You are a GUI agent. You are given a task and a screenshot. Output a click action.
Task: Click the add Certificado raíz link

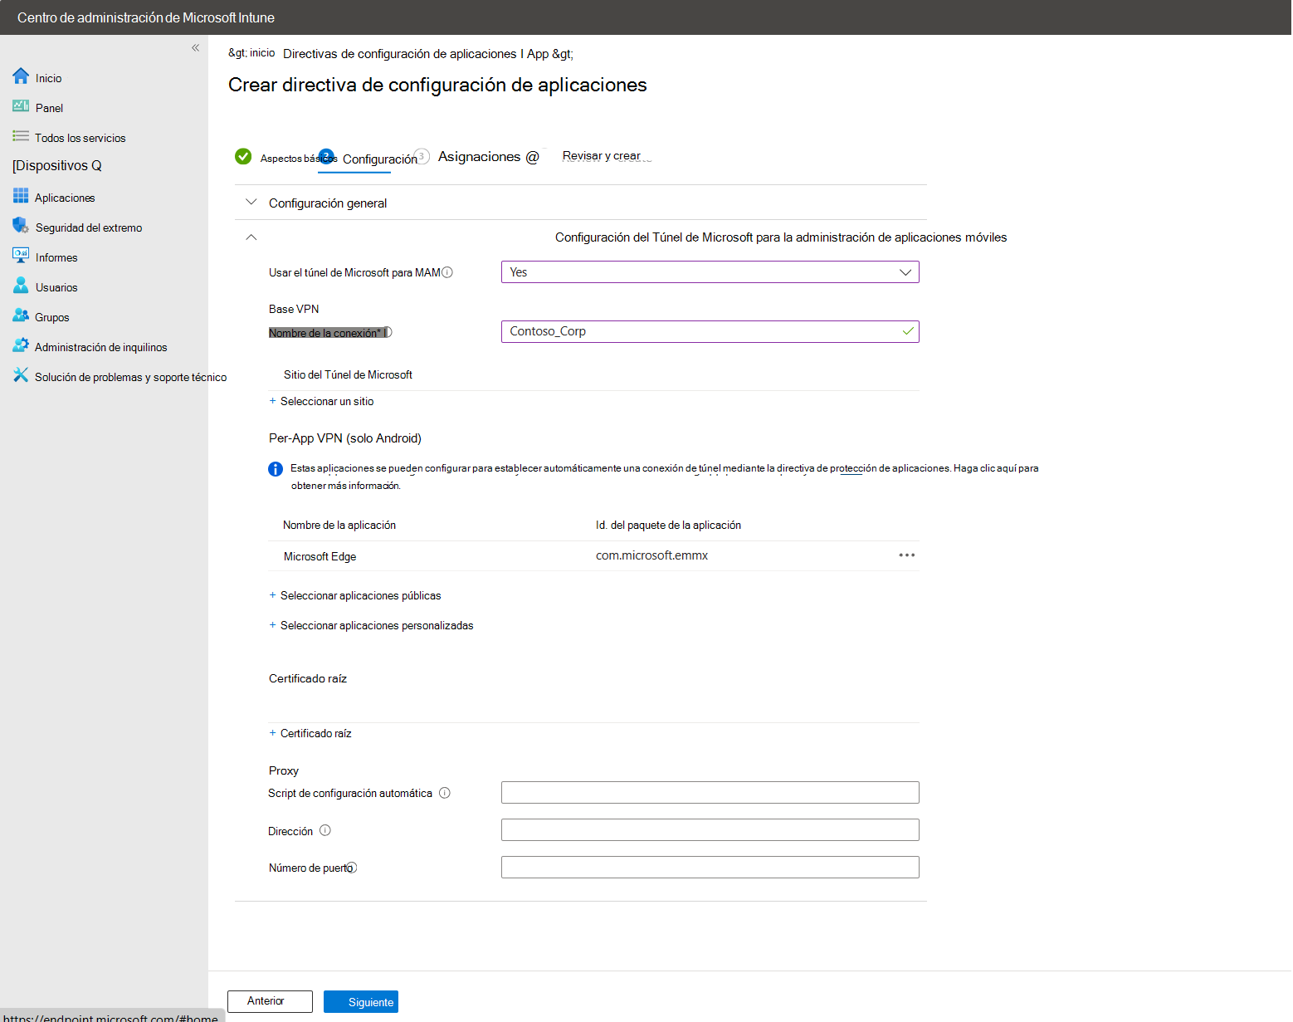315,734
